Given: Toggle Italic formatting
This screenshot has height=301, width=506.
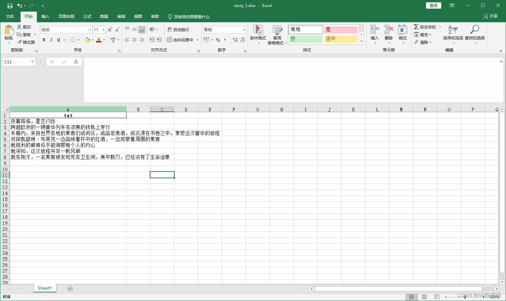Looking at the screenshot, I should tap(51, 40).
